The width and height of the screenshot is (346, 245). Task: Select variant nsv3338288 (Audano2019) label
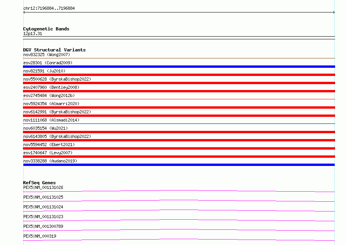coord(50,161)
